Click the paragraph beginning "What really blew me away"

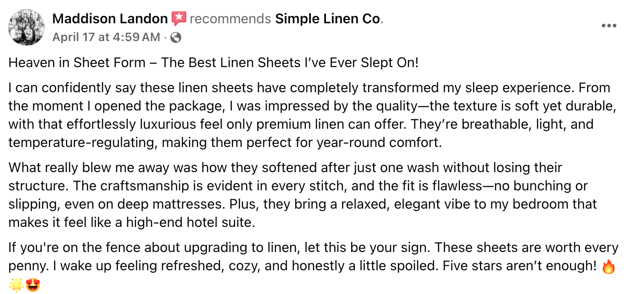[x=303, y=195]
